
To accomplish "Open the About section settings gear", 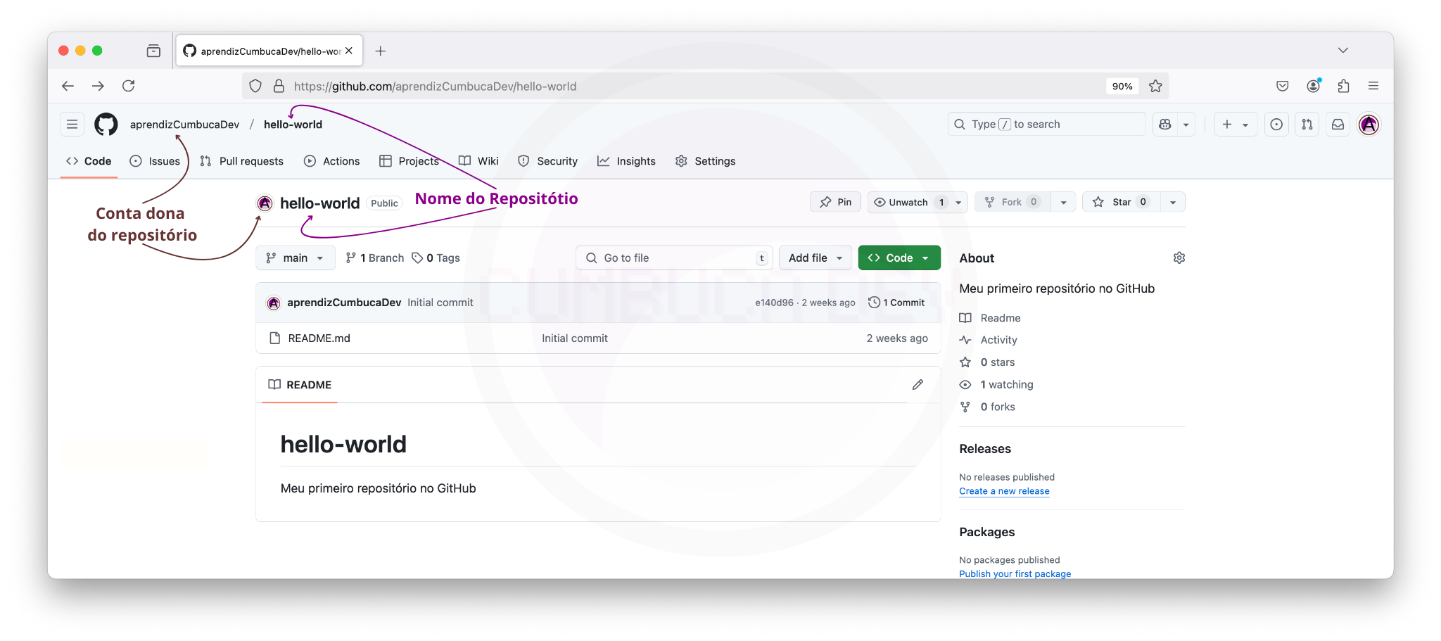I will (1179, 258).
